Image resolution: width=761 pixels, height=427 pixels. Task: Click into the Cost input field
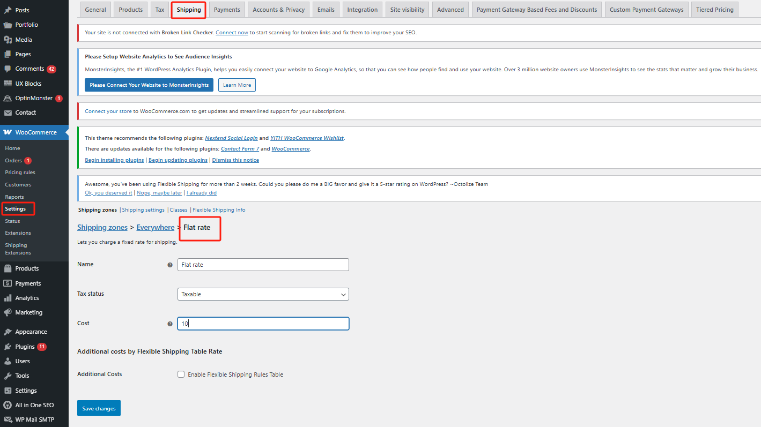[263, 324]
